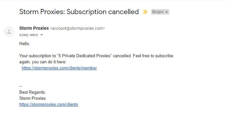Click the sender's grey avatar icon

(x=9, y=32)
